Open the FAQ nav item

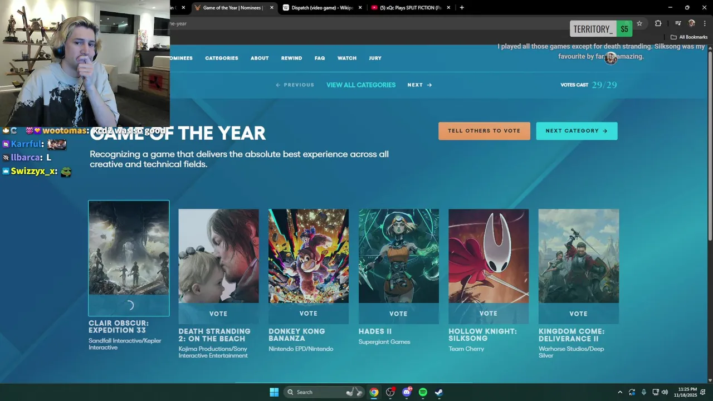point(320,58)
